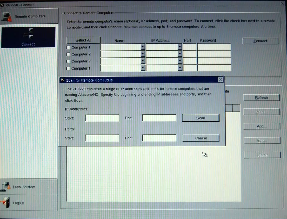Open the Computer 4 IP Address dropdown
The height and width of the screenshot is (219, 287).
180,68
